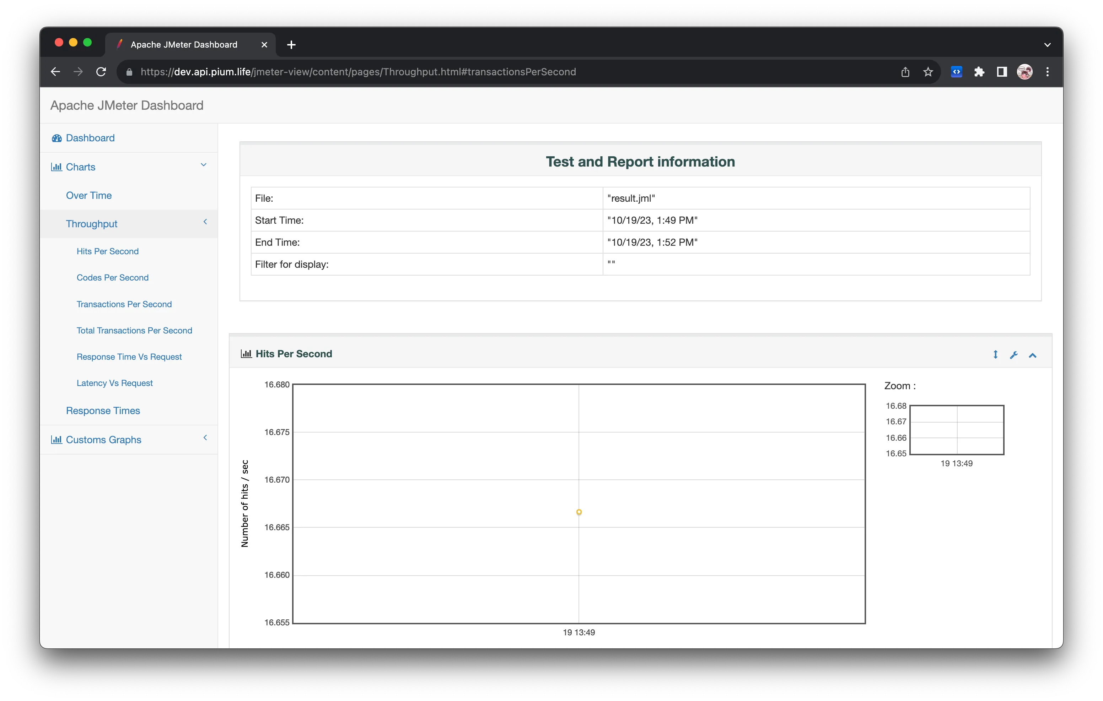Expand the Customs Graphs section
Viewport: 1103px width, 701px height.
point(103,440)
